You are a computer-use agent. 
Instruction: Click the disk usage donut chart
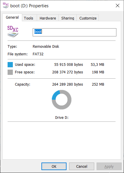(x=62, y=100)
